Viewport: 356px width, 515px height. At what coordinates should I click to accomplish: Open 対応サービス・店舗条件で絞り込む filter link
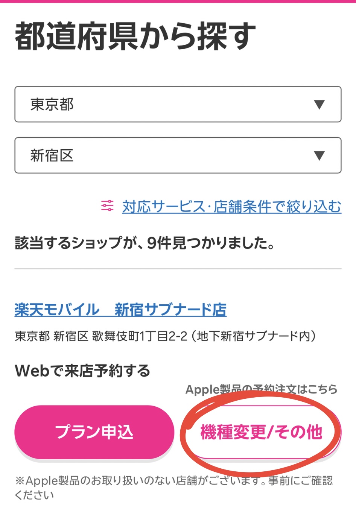pos(231,205)
